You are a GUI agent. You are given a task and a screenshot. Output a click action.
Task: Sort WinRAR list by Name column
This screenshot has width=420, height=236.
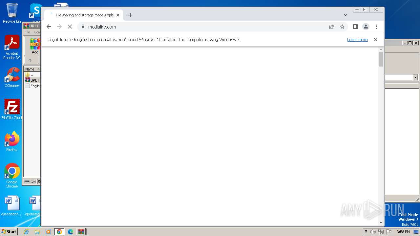(32, 69)
